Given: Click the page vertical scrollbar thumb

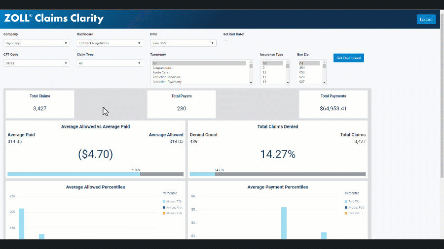Looking at the screenshot, I should coord(442,96).
